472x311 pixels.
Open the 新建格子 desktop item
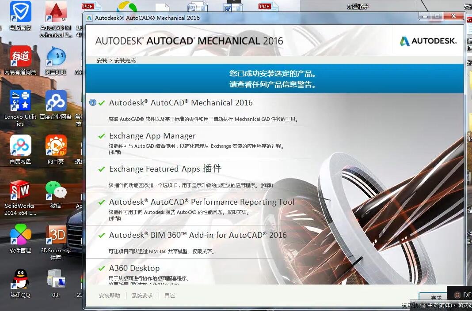[x=358, y=6]
